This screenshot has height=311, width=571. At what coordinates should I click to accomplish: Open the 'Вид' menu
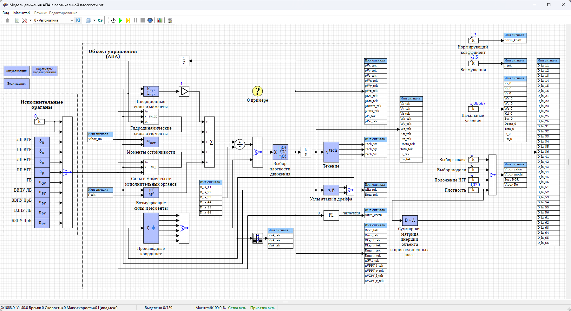coord(6,13)
